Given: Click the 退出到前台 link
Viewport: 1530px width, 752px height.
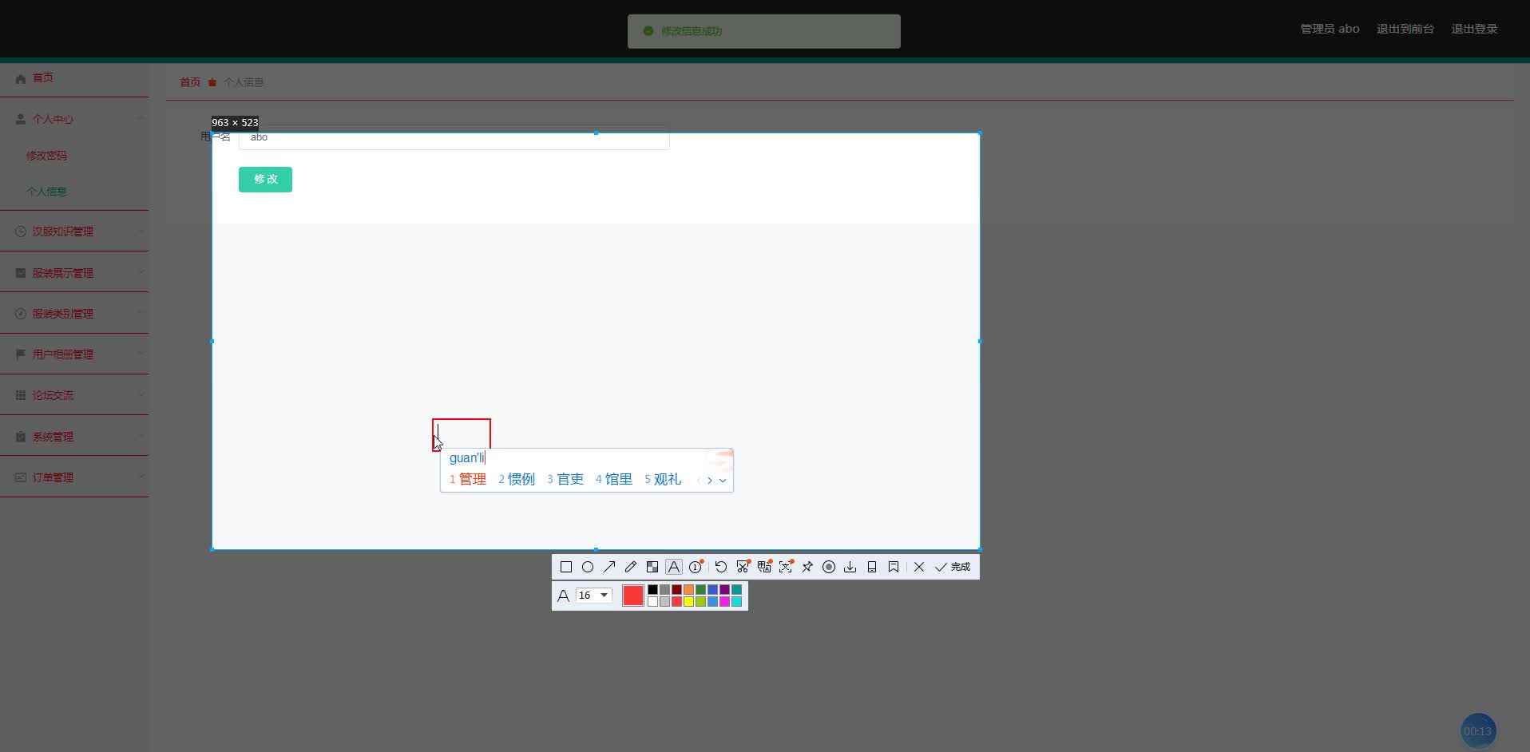Looking at the screenshot, I should coord(1405,29).
